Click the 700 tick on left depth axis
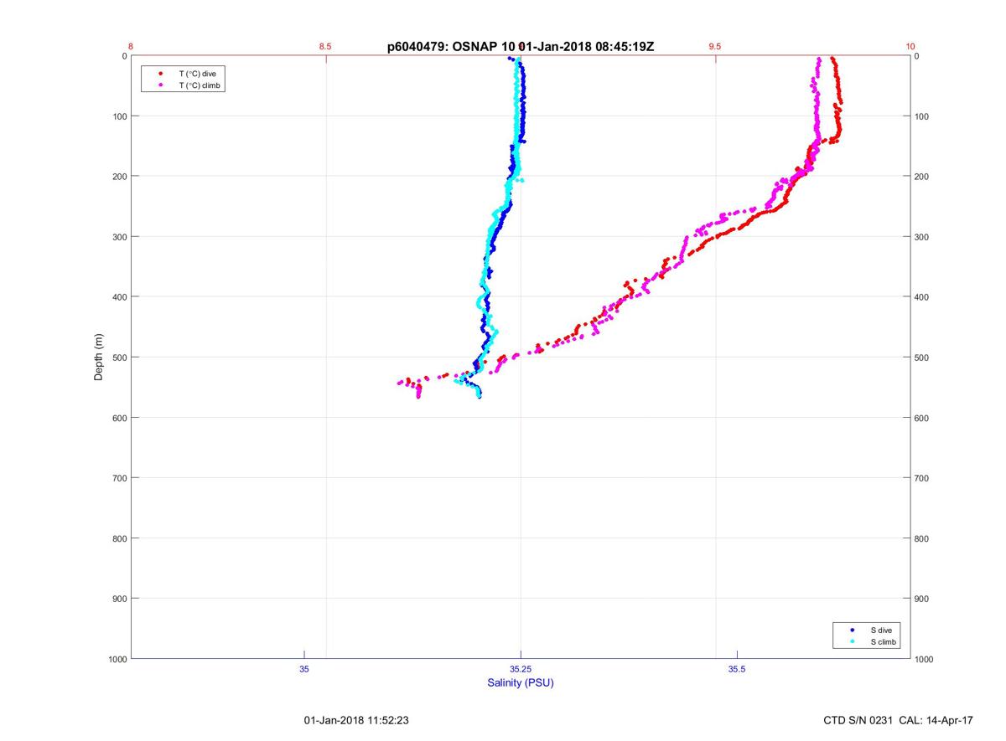The image size is (1006, 741). tap(119, 478)
